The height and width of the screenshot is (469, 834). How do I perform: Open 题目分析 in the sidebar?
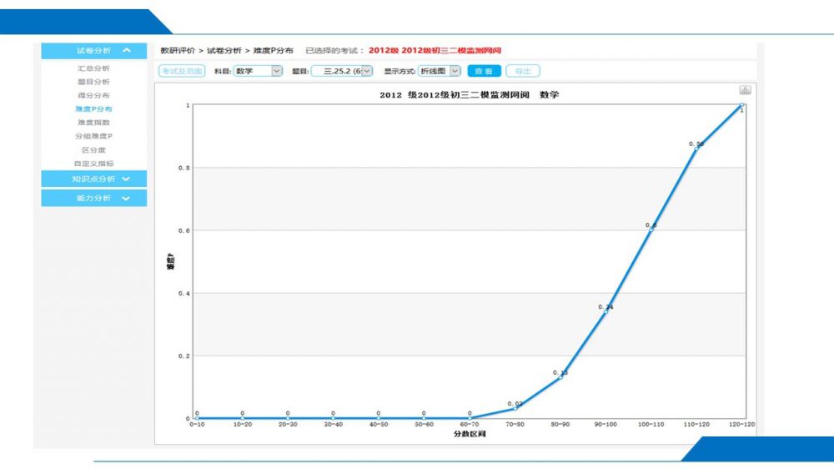click(x=93, y=82)
